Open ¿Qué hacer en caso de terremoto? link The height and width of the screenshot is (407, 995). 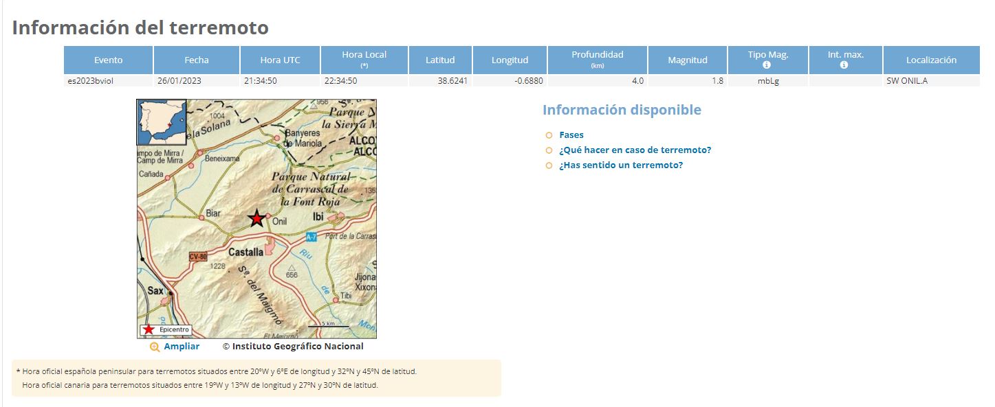tap(635, 150)
